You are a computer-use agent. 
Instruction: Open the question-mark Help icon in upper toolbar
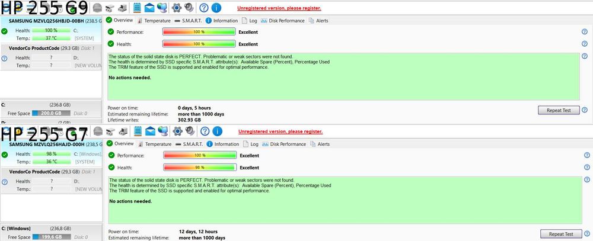pos(203,8)
